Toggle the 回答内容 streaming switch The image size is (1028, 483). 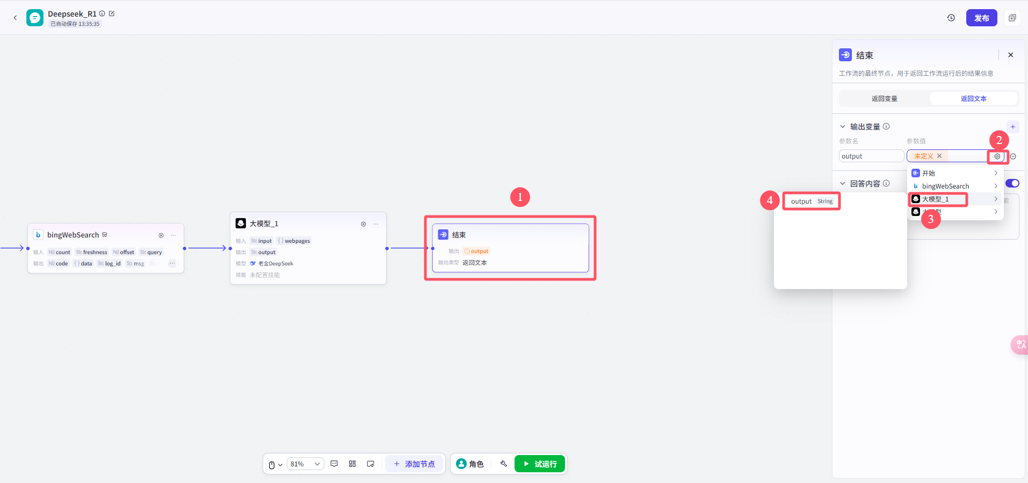click(x=1012, y=183)
